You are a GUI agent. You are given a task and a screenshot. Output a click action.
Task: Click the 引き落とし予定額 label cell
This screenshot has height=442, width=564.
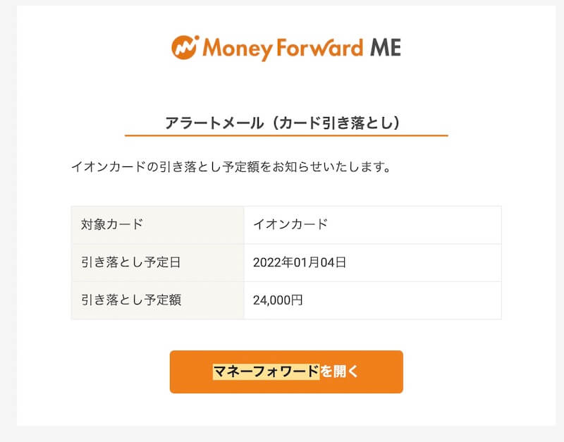pyautogui.click(x=157, y=300)
